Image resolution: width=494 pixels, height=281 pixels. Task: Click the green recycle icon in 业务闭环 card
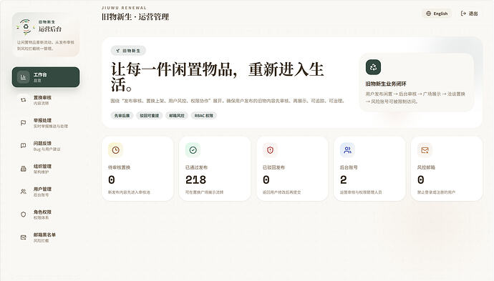[373, 67]
